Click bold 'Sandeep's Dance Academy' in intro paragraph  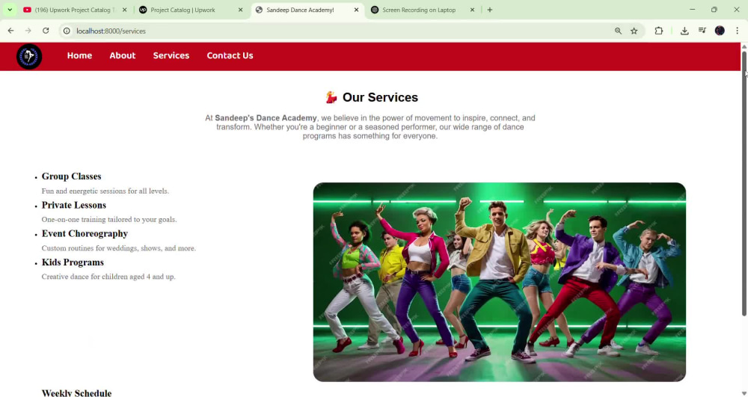(x=266, y=117)
